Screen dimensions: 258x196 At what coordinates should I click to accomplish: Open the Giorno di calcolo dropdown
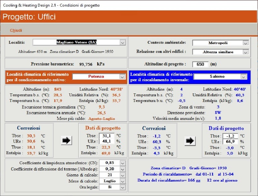pyautogui.click(x=123, y=175)
